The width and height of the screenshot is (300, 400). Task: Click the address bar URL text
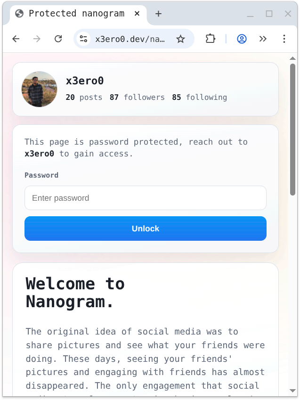point(130,39)
